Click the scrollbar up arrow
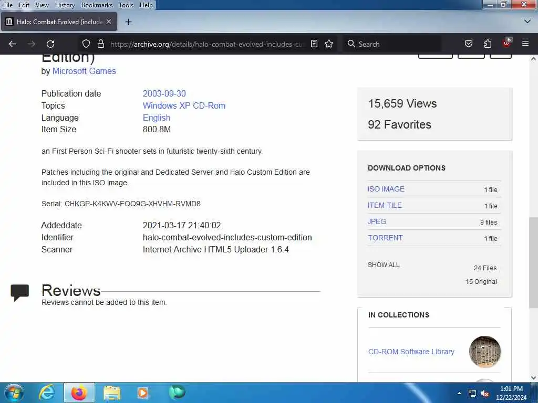 [533, 59]
